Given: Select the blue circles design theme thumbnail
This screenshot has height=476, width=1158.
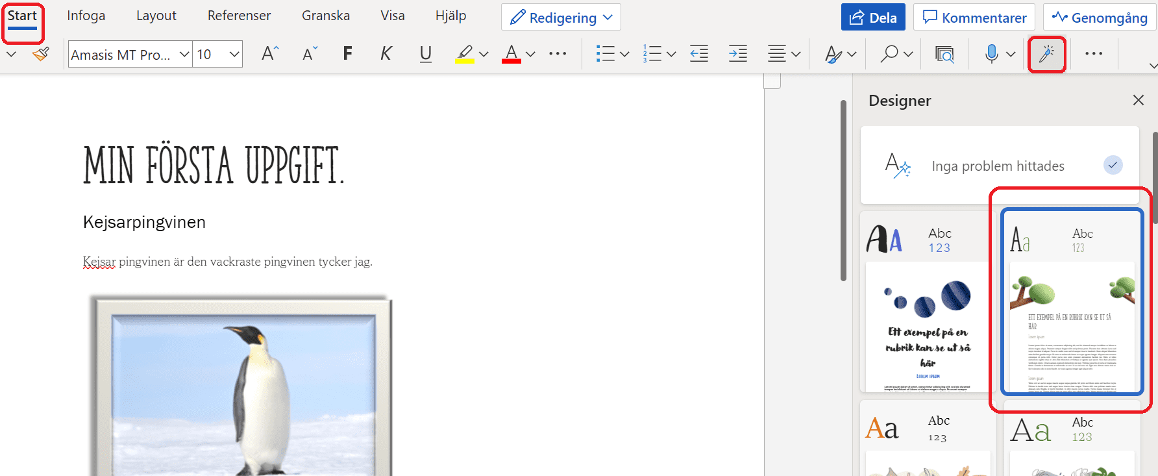Looking at the screenshot, I should [928, 302].
